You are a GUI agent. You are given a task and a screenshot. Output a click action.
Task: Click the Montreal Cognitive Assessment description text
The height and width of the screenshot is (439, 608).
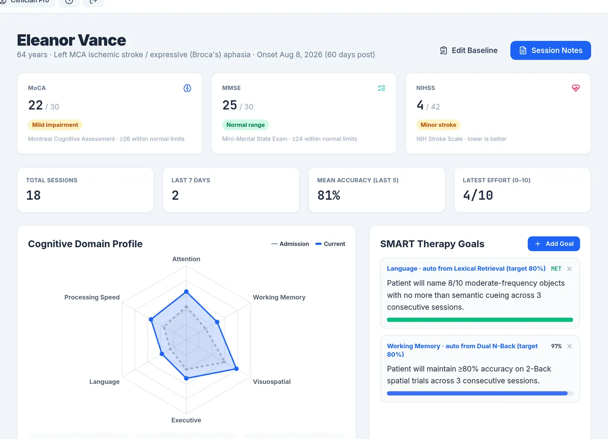[x=106, y=139]
